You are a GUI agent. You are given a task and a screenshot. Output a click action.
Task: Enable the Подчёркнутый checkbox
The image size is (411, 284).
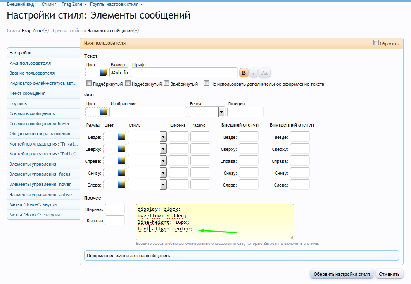pos(89,83)
